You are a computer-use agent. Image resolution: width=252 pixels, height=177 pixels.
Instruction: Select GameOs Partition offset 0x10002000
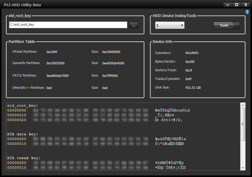point(55,63)
